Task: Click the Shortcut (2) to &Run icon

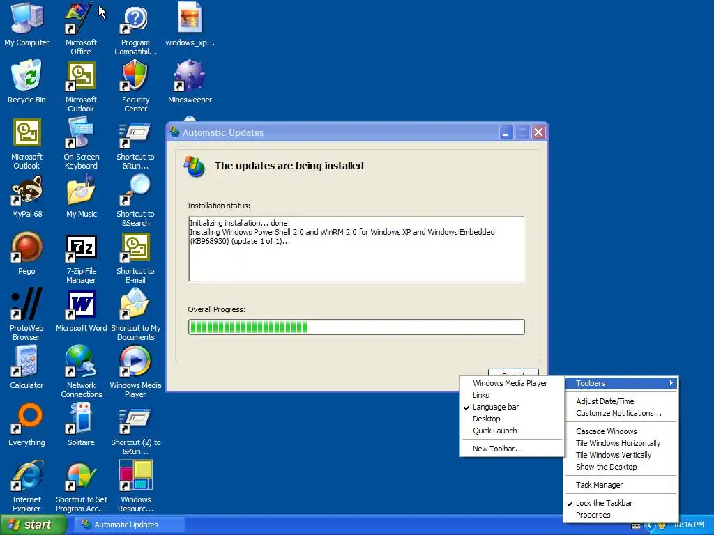Action: pyautogui.click(x=135, y=420)
